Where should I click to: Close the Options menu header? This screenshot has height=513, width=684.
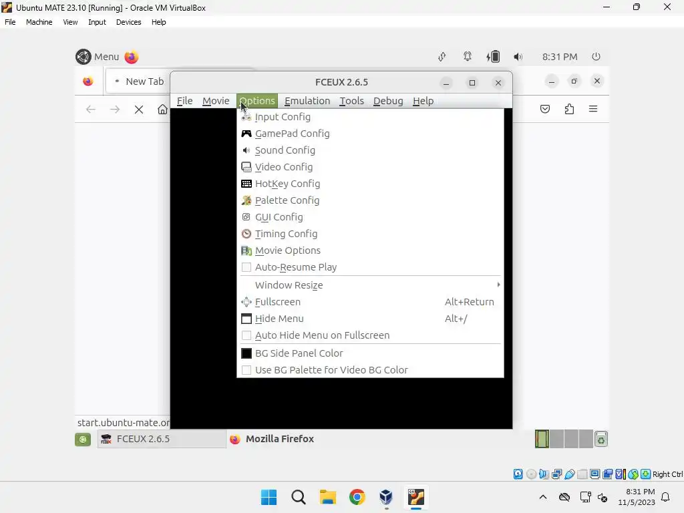(257, 101)
